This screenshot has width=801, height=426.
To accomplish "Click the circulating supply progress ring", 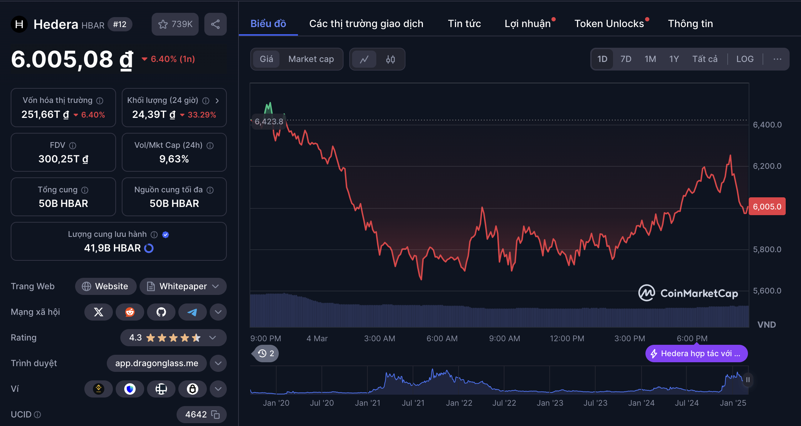I will pos(149,248).
